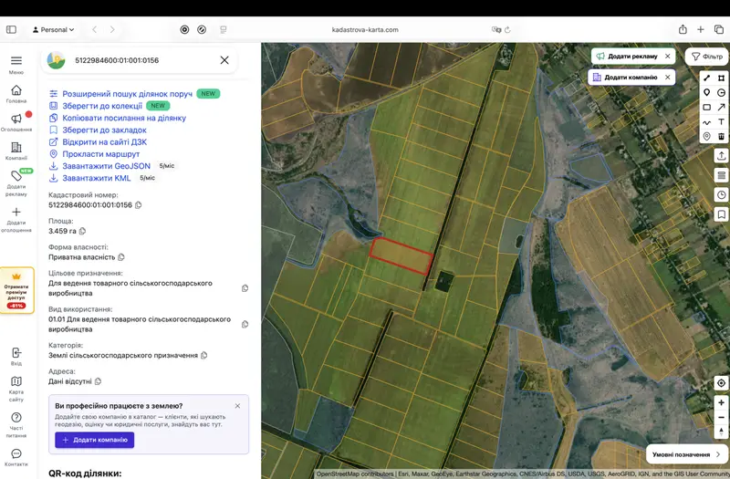Reset map north compass arrow
The image size is (730, 479).
721,432
